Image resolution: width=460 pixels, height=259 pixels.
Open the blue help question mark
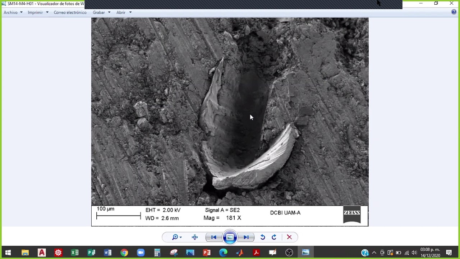(x=454, y=12)
